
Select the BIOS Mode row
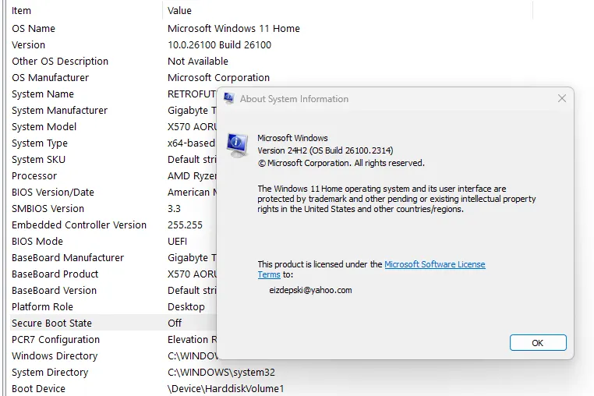pos(113,241)
